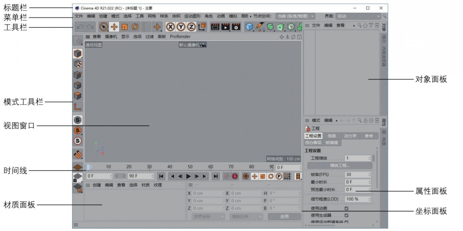Click the Workplane orange grid icon
Viewport: 463px width, 231px height.
[77, 167]
